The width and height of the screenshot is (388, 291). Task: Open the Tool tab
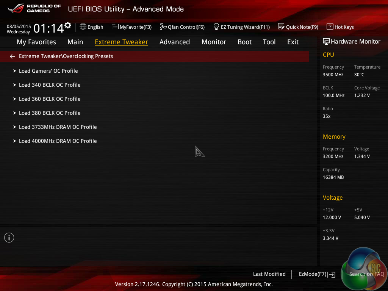tap(269, 42)
